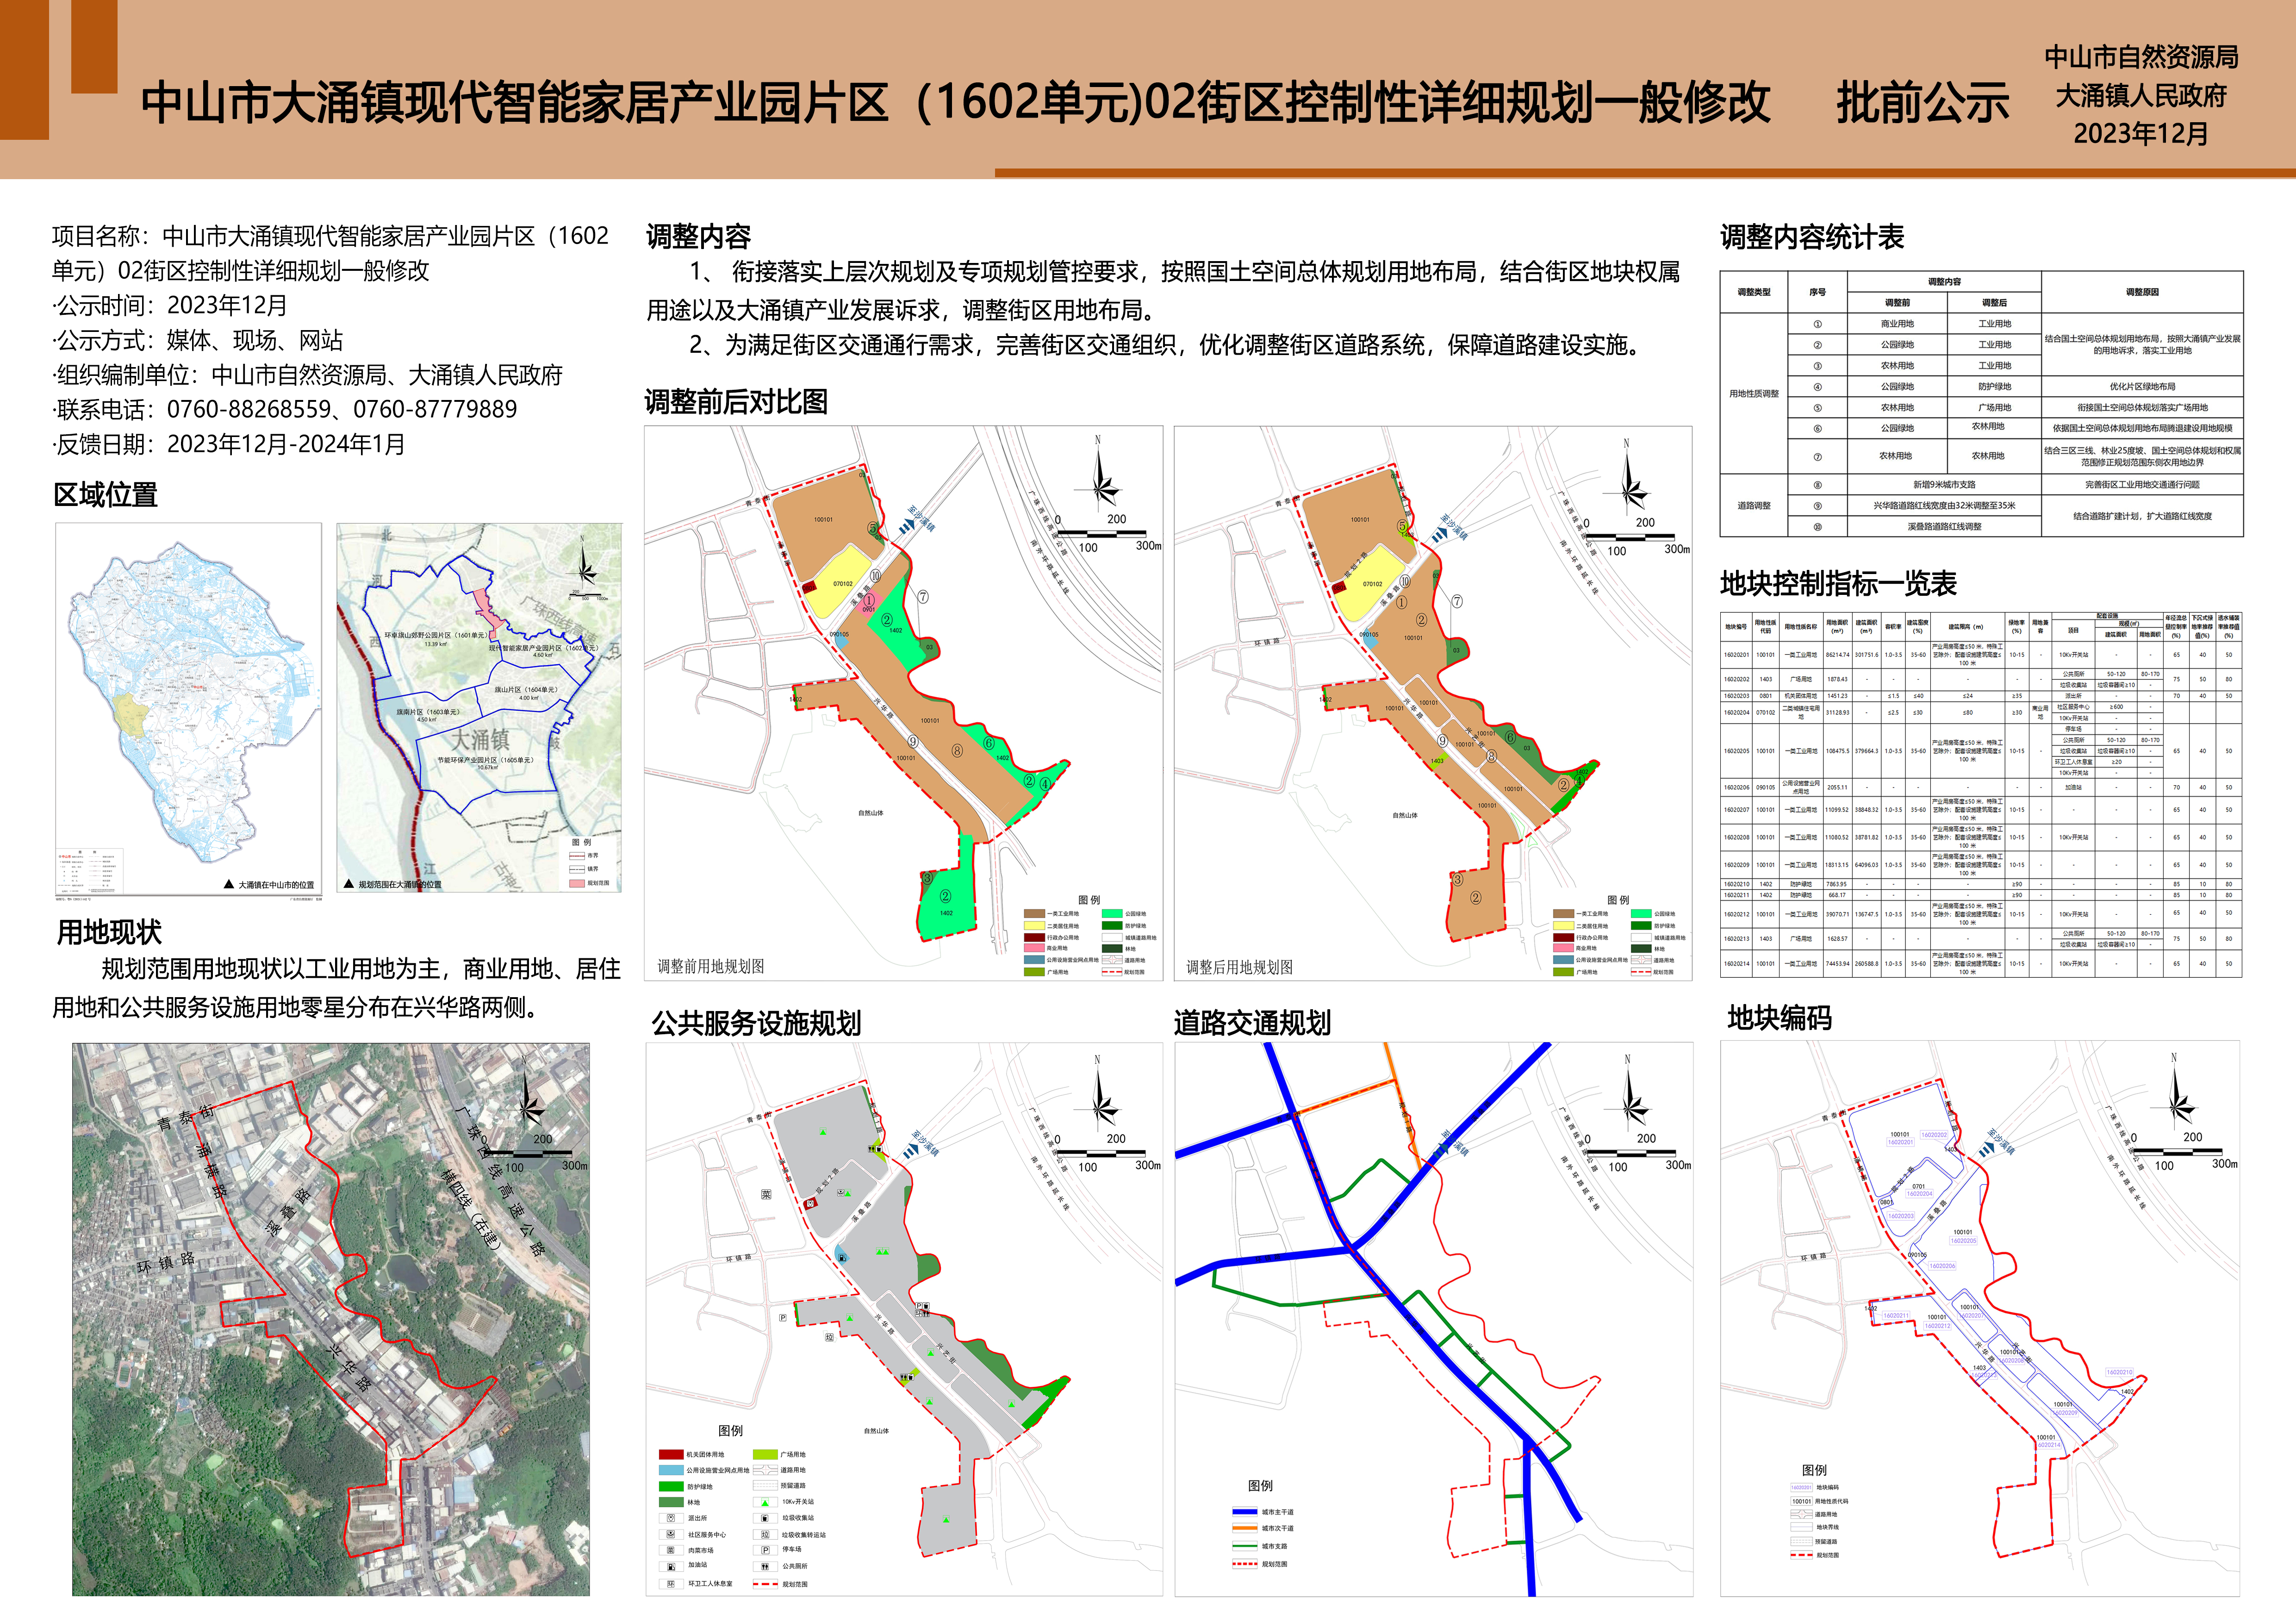Viewport: 2296px width, 1624px height.
Task: Click the 兴华路道路红线宽度由32米调整至35米 cell
Action: [x=1944, y=506]
